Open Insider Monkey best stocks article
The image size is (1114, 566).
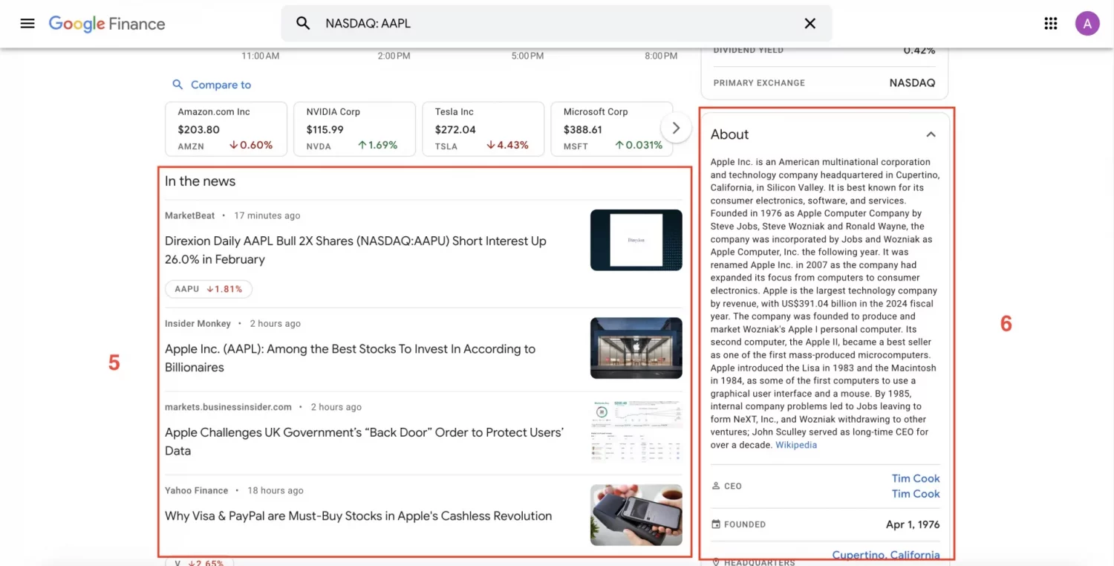tap(350, 358)
